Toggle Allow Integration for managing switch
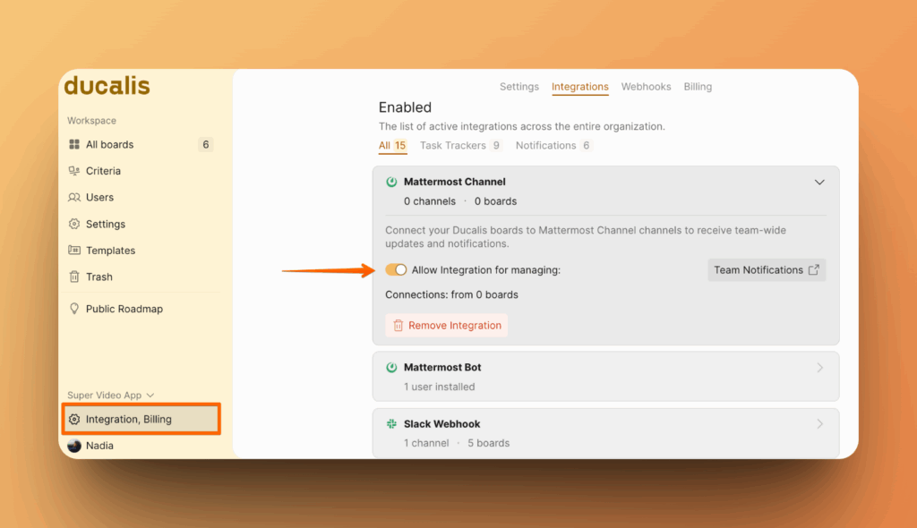917x528 pixels. click(396, 270)
